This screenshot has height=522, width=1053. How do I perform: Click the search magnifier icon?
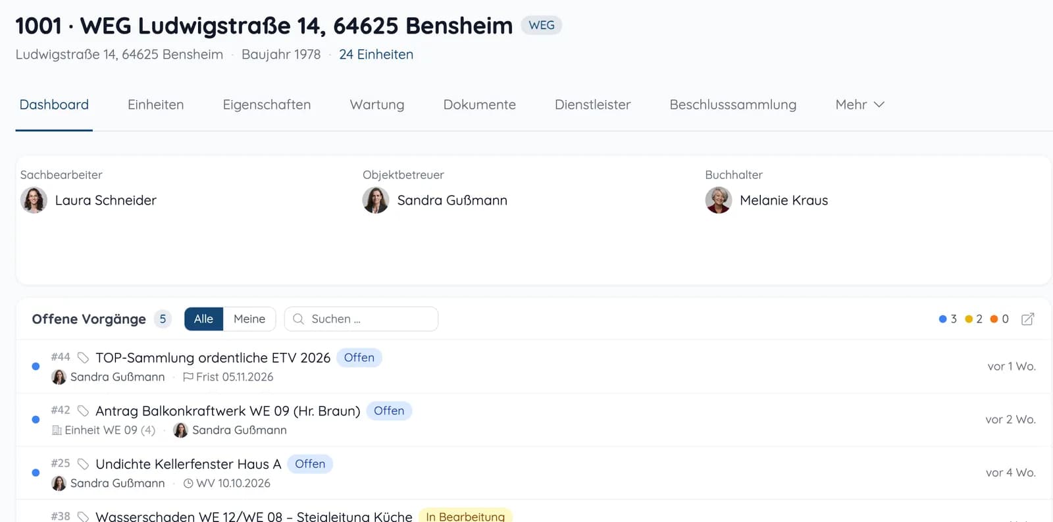298,319
